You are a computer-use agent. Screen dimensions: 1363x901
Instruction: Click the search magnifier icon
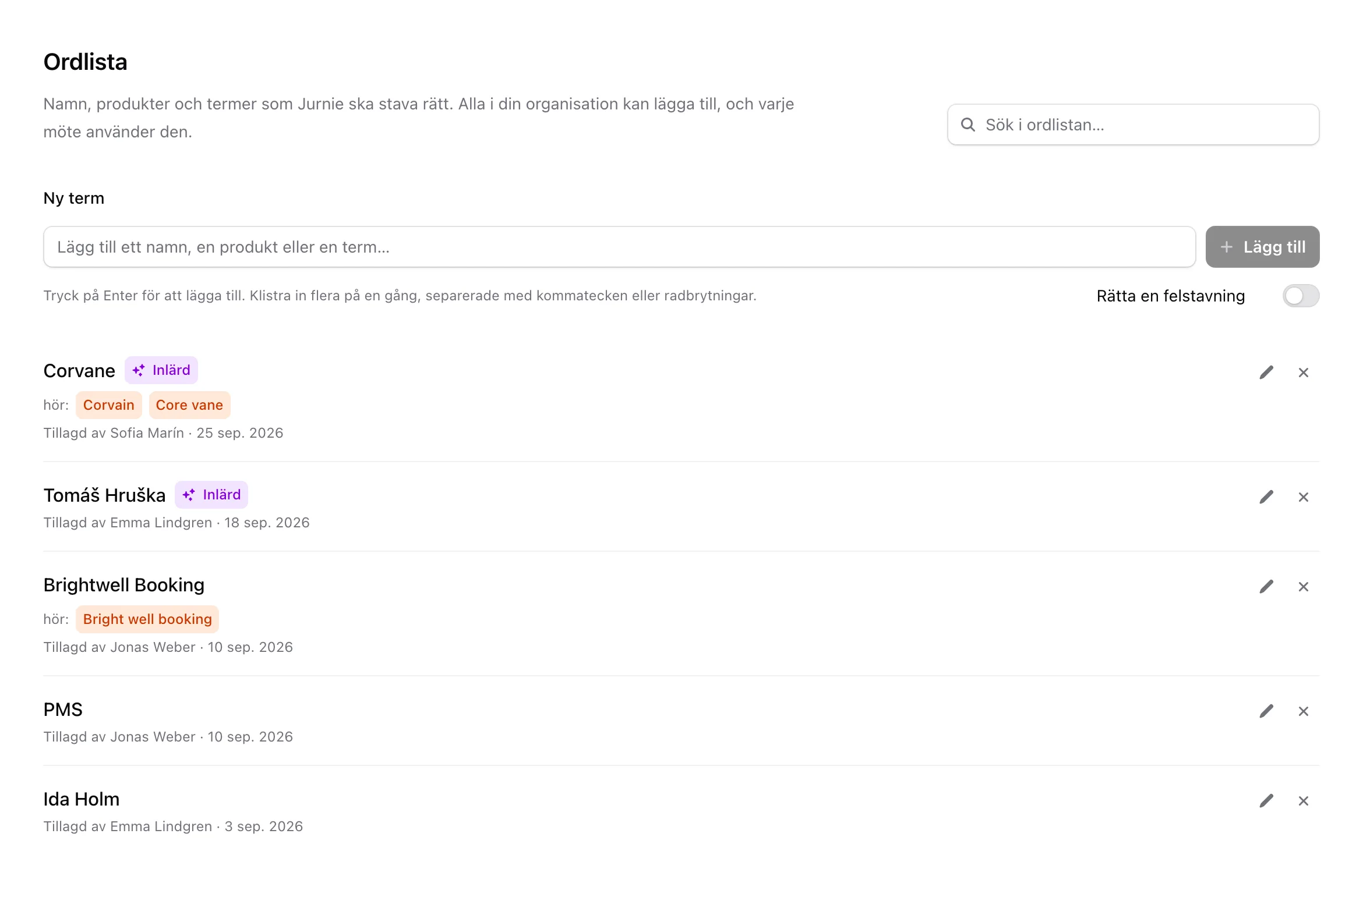[x=968, y=125]
